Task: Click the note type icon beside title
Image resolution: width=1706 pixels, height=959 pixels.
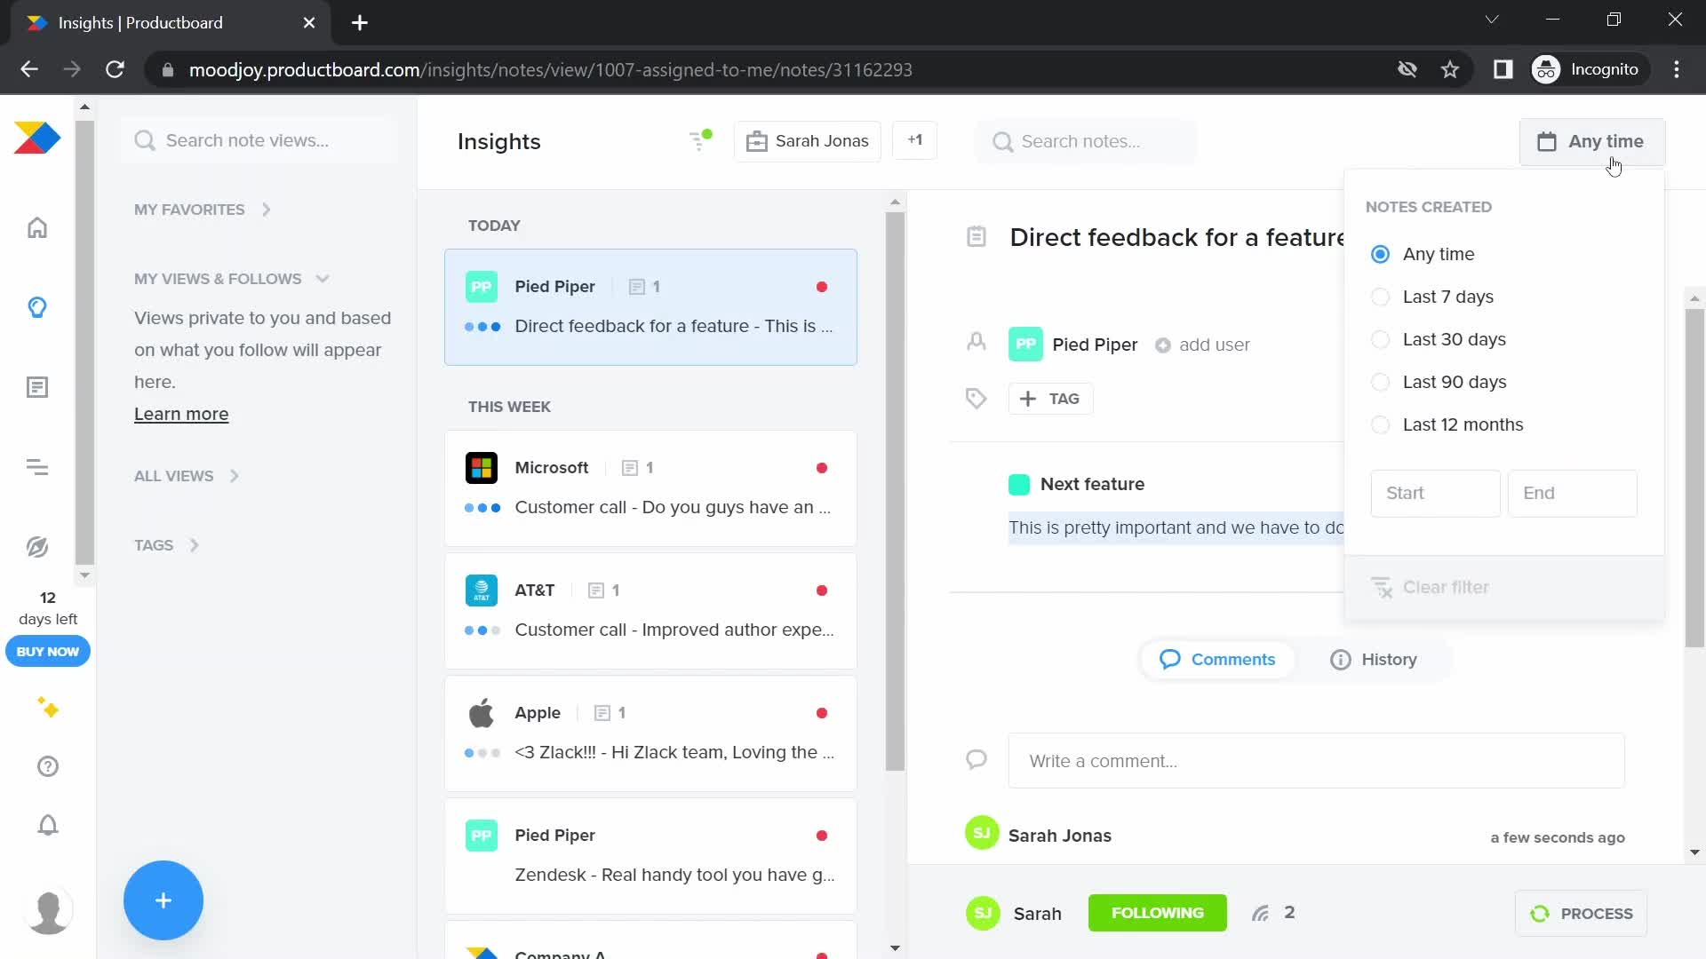Action: (x=977, y=237)
